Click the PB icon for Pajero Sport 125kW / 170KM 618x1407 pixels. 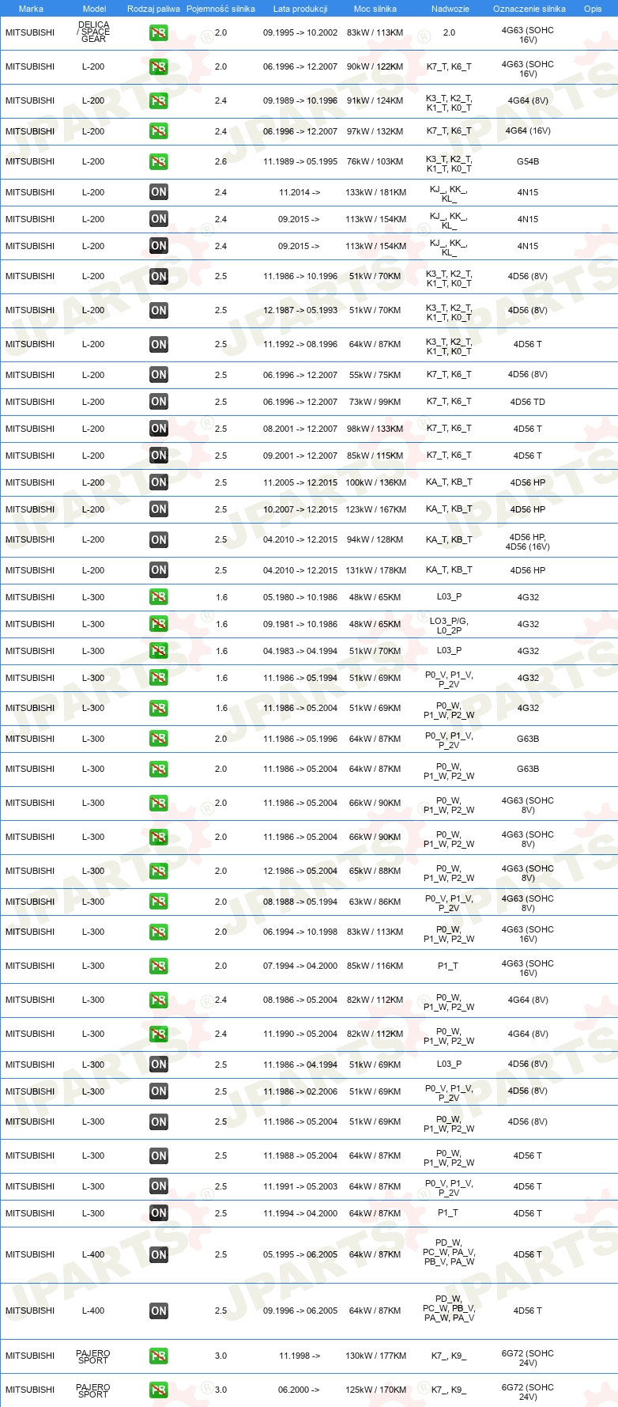(x=159, y=1390)
